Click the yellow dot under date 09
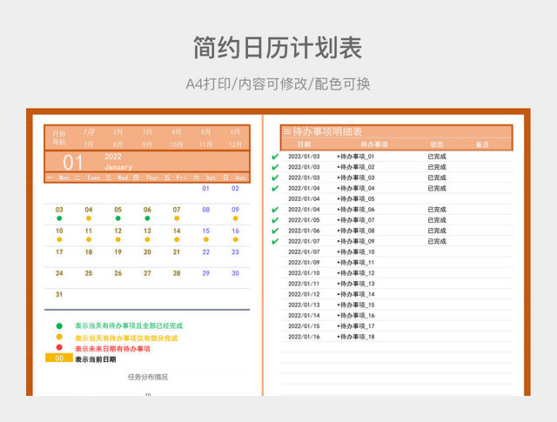The image size is (557, 422). pos(236,218)
